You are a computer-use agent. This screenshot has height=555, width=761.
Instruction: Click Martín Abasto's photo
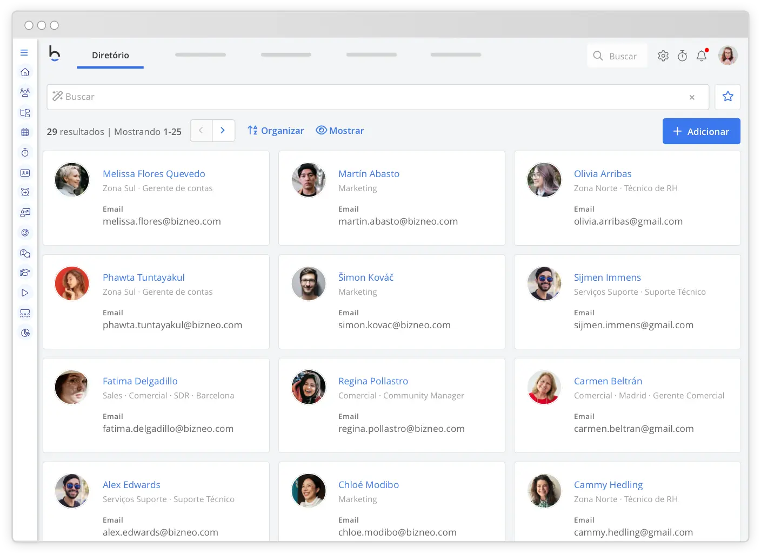[x=309, y=180]
